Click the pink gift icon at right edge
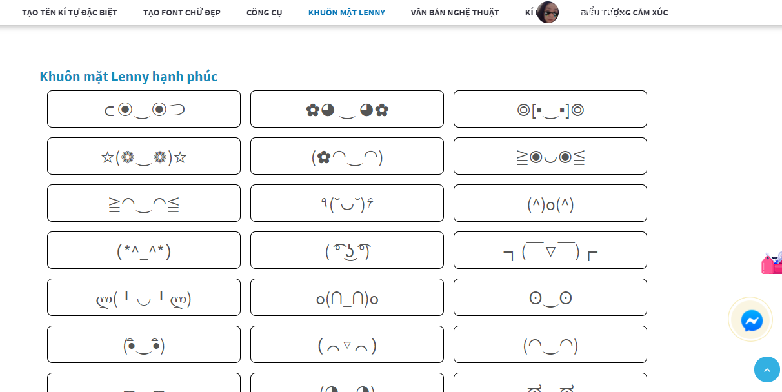The height and width of the screenshot is (392, 782). click(x=772, y=263)
